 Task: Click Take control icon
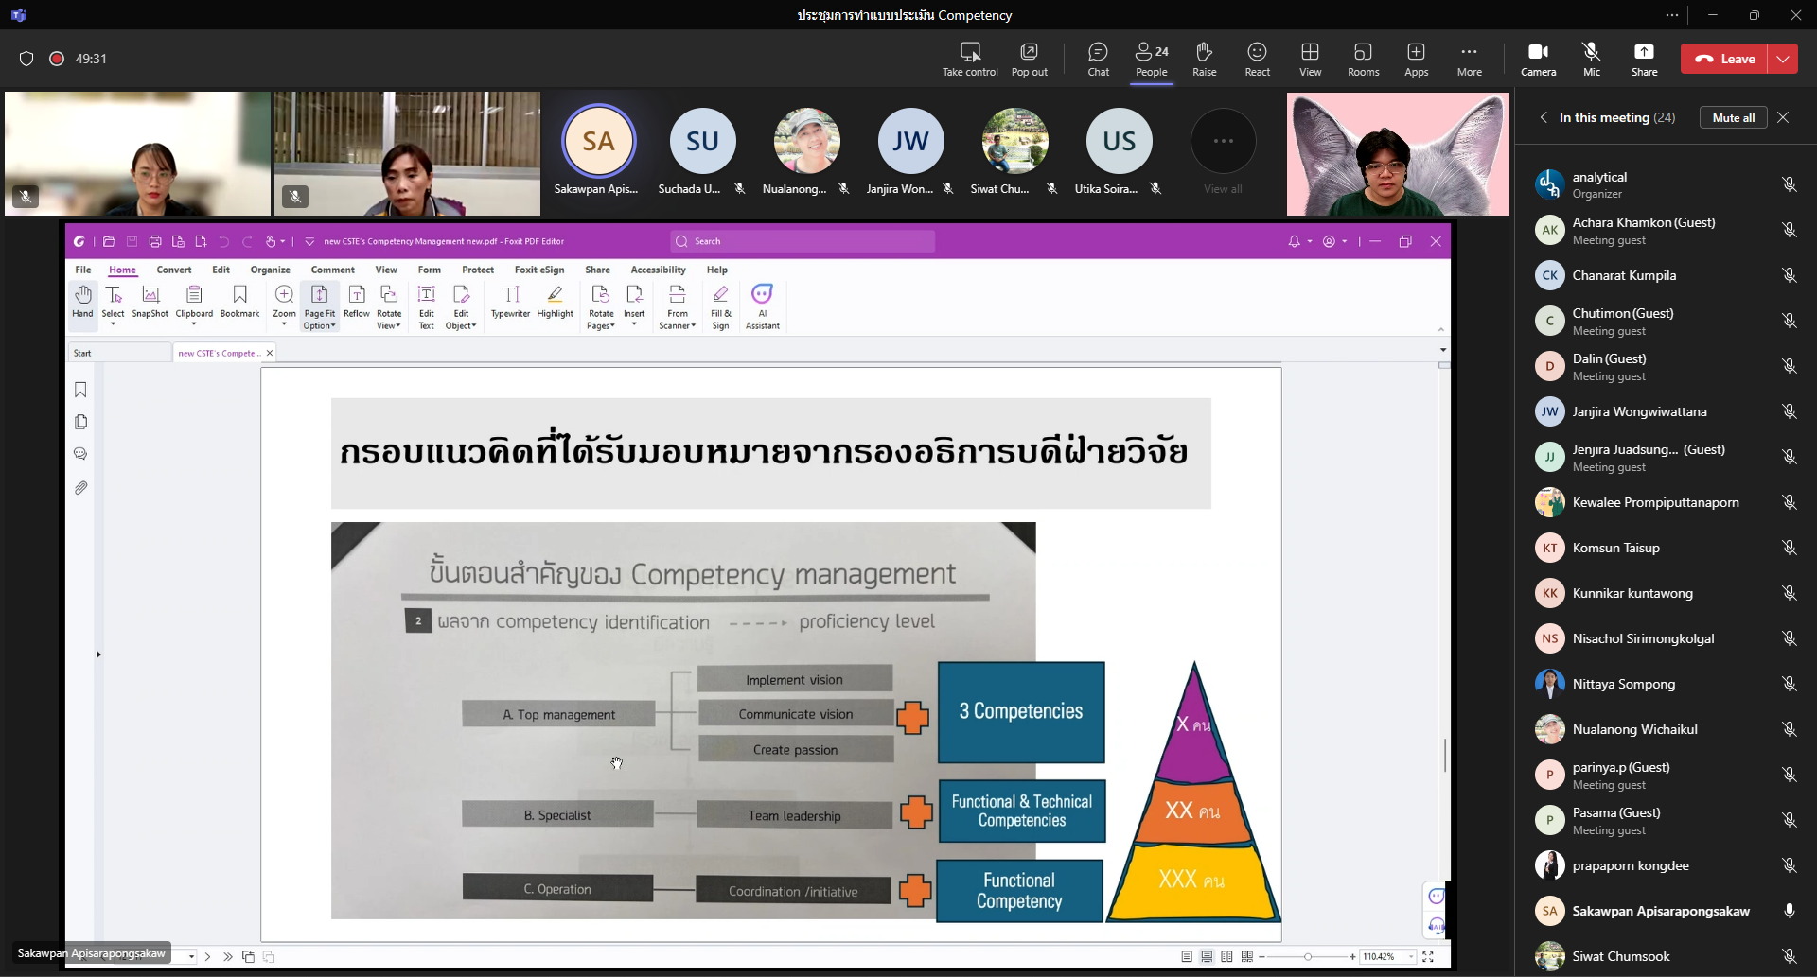970,59
